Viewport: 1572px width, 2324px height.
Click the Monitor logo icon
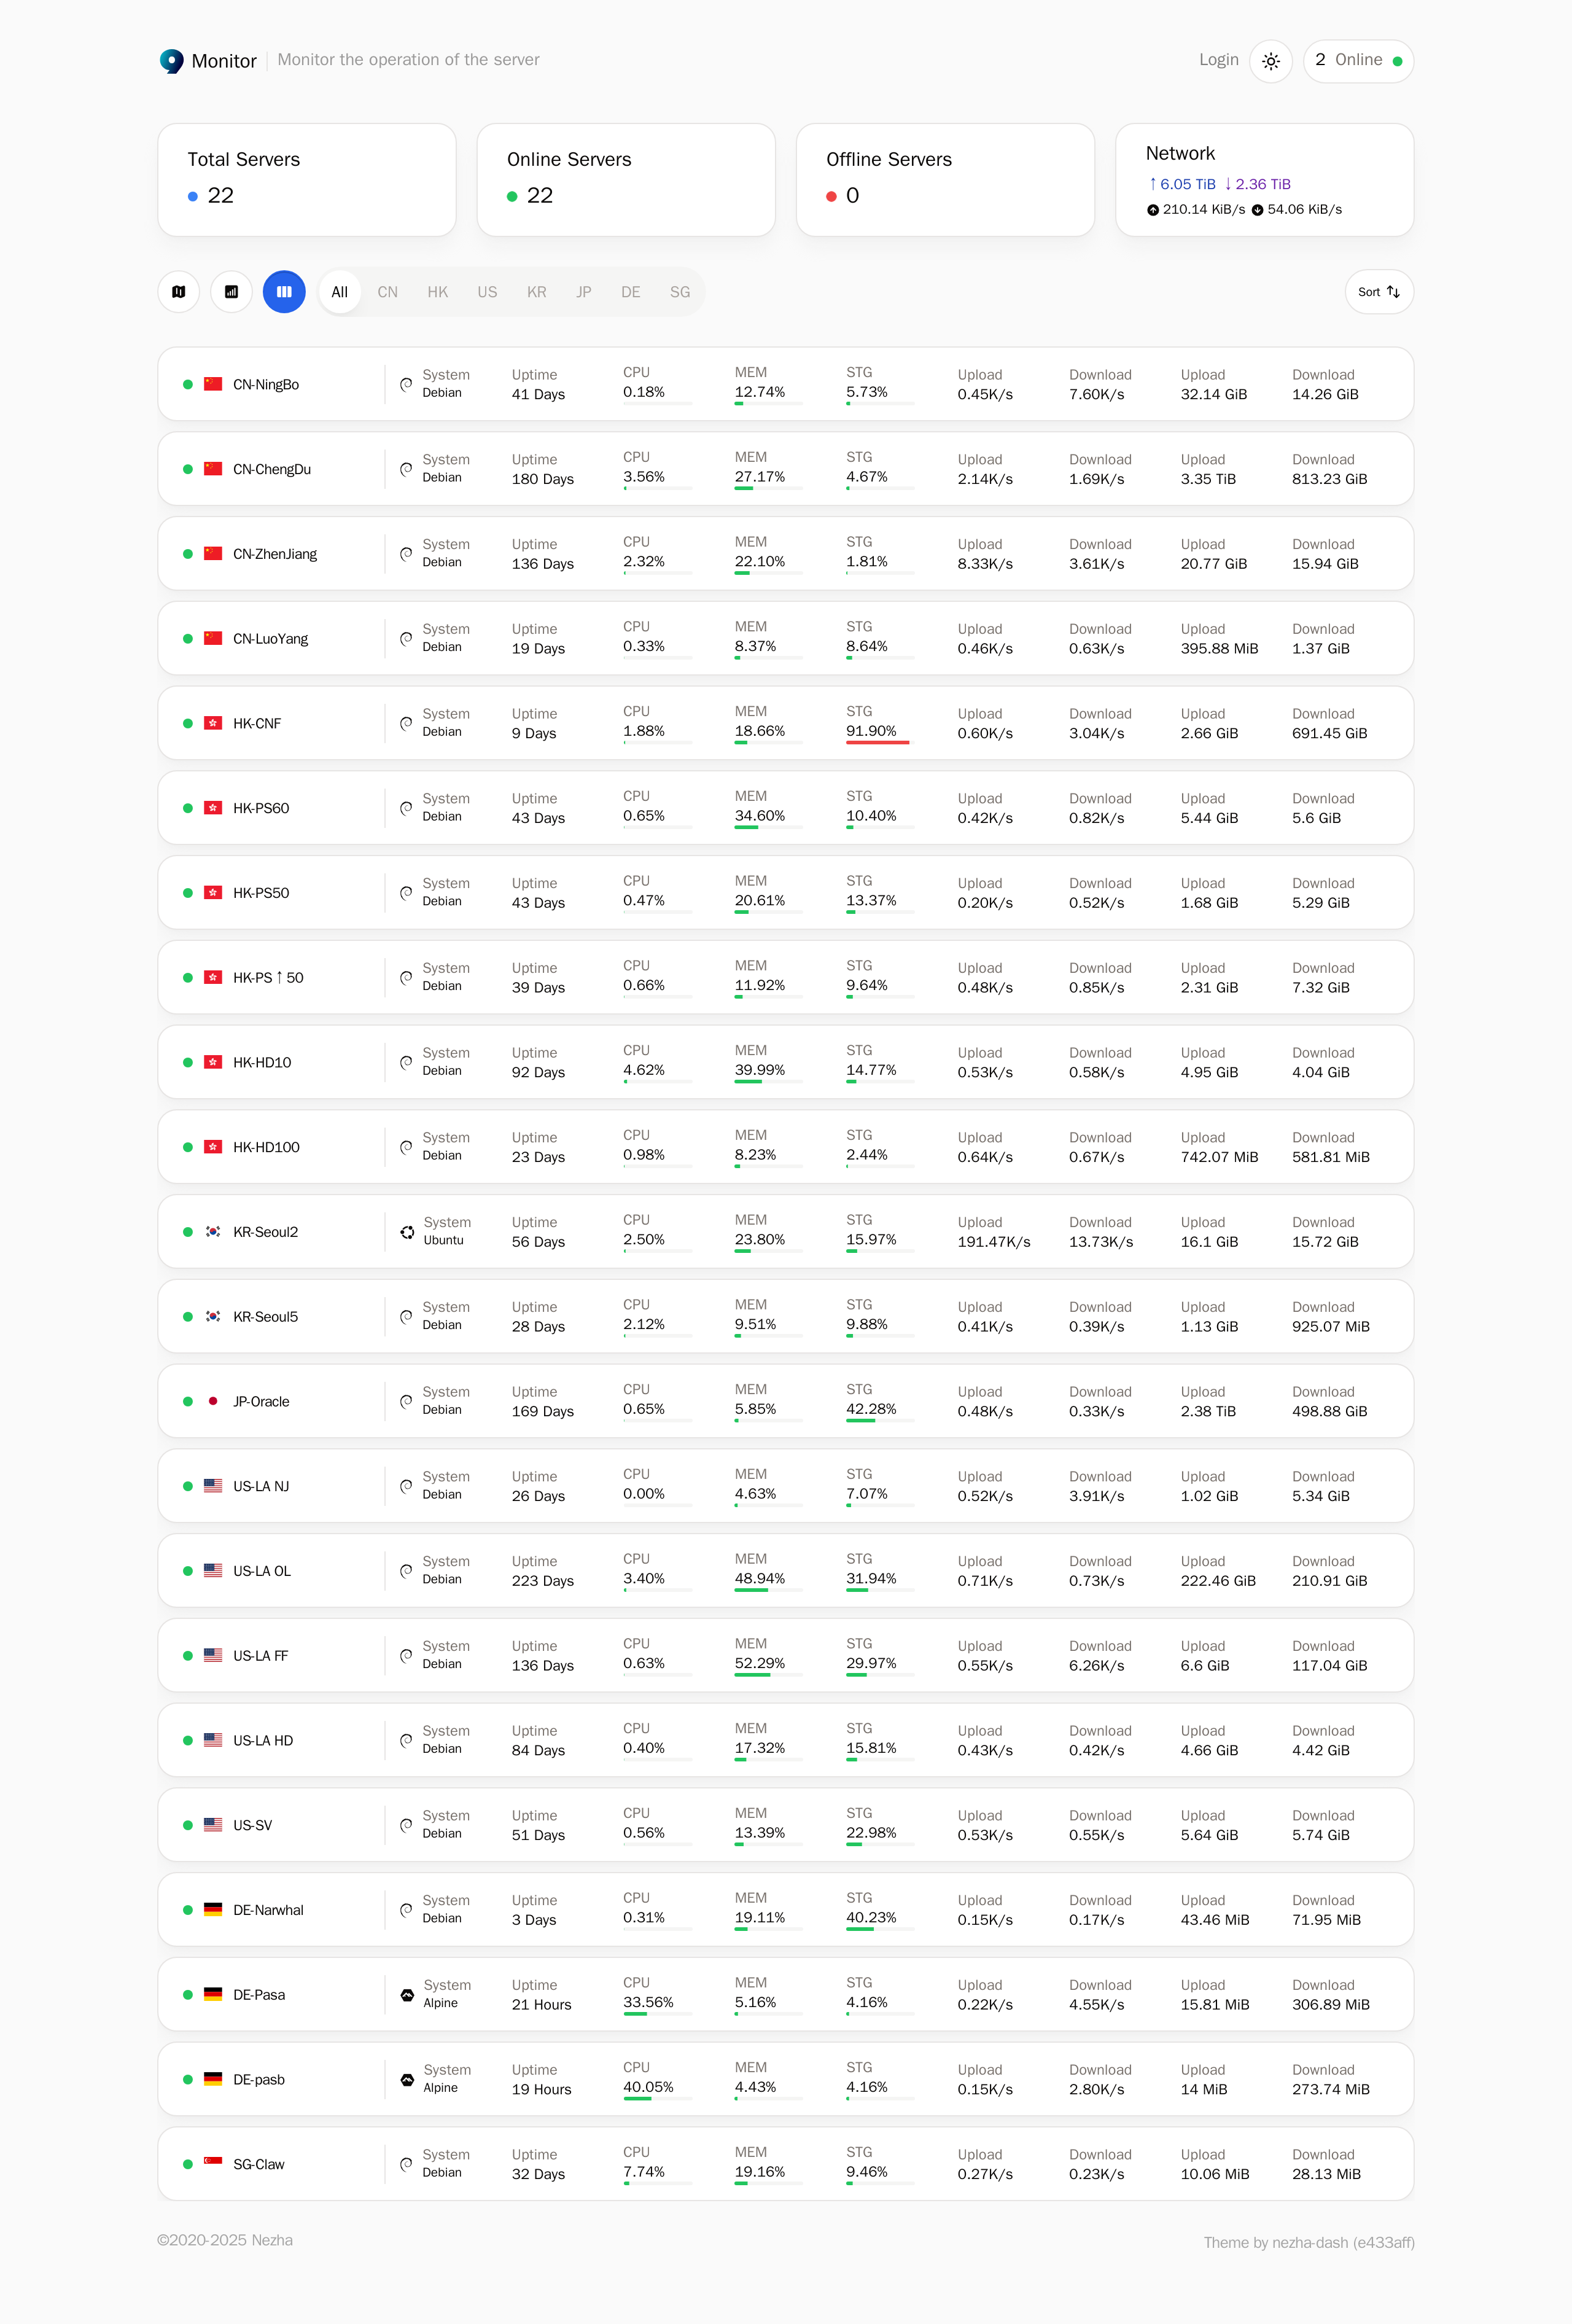[x=172, y=61]
